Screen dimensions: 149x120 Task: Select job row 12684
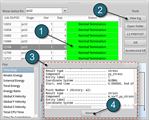point(61,41)
